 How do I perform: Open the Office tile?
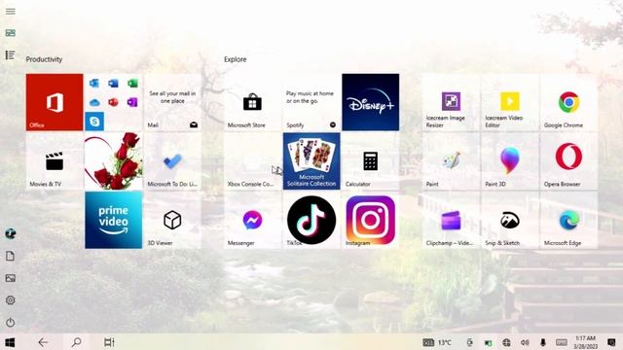pos(55,102)
